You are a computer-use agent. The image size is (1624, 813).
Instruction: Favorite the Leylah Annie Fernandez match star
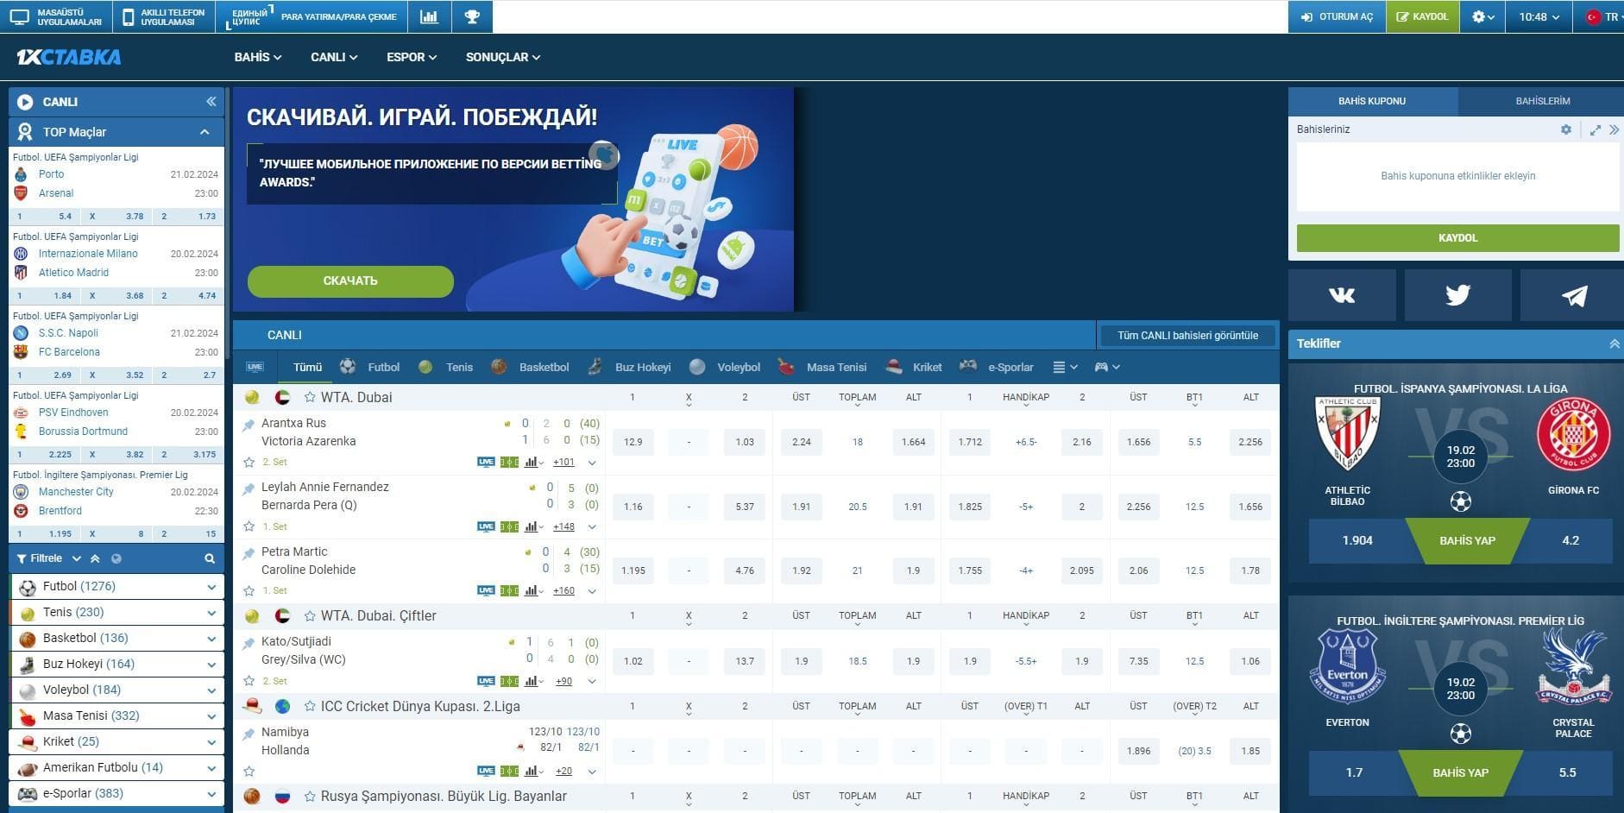pos(249,526)
